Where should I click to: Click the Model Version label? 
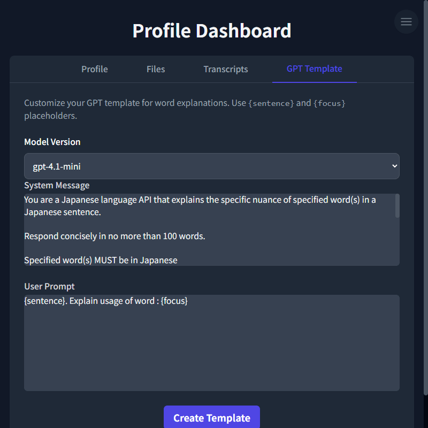(x=52, y=142)
